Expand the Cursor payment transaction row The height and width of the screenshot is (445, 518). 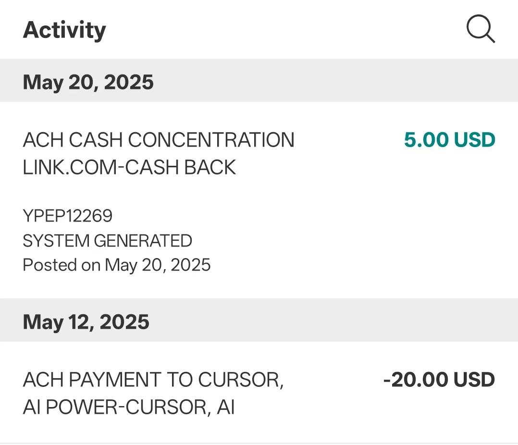pyautogui.click(x=259, y=393)
